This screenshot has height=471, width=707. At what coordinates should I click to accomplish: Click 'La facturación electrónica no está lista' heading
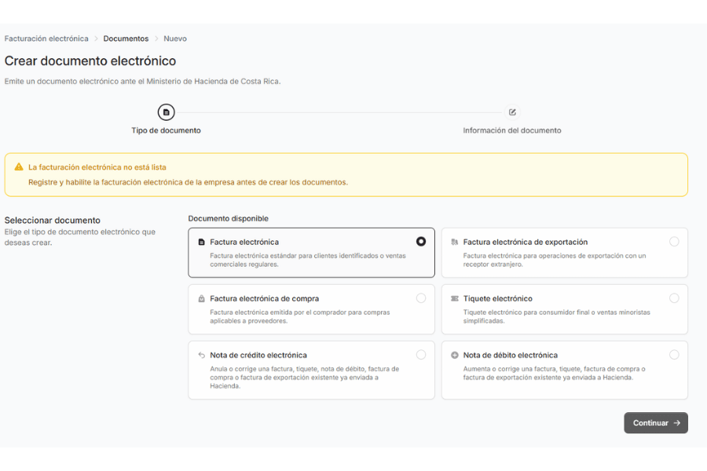tap(97, 167)
